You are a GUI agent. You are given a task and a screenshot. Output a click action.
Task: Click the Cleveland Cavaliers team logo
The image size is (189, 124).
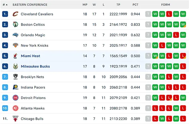[15, 14]
